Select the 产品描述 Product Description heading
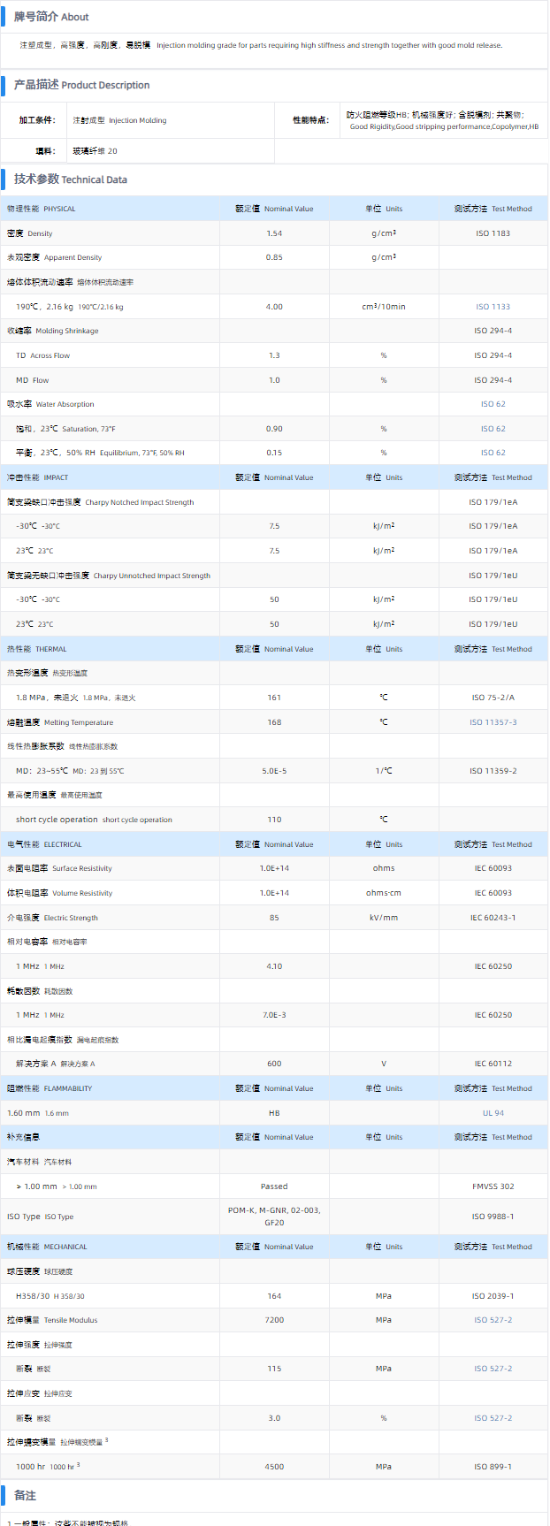The image size is (550, 1526). pyautogui.click(x=81, y=85)
